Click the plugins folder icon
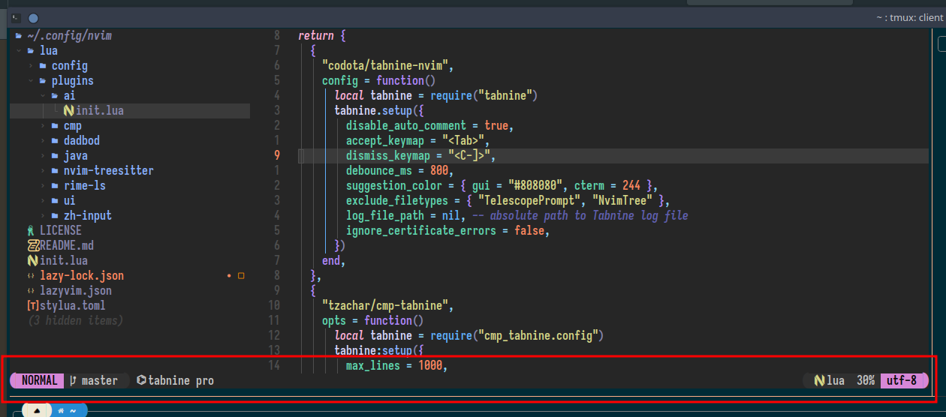Viewport: 946px width, 417px height. (x=43, y=80)
